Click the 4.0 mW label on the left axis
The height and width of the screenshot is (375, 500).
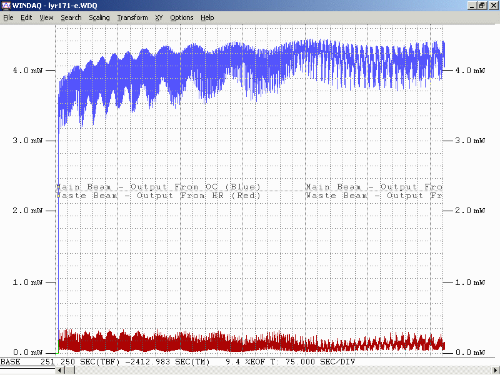pos(26,71)
